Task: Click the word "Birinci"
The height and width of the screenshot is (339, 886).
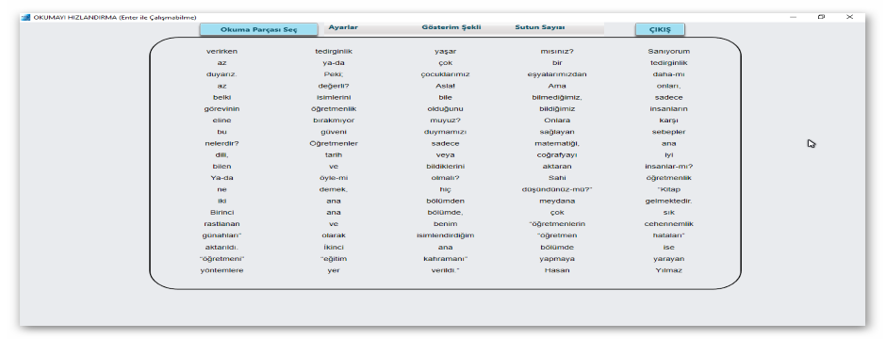Action: click(x=222, y=213)
